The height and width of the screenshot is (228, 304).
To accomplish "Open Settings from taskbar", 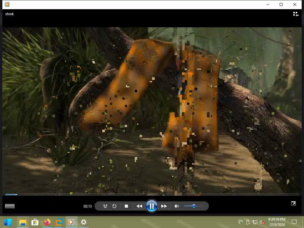I will tap(83, 222).
